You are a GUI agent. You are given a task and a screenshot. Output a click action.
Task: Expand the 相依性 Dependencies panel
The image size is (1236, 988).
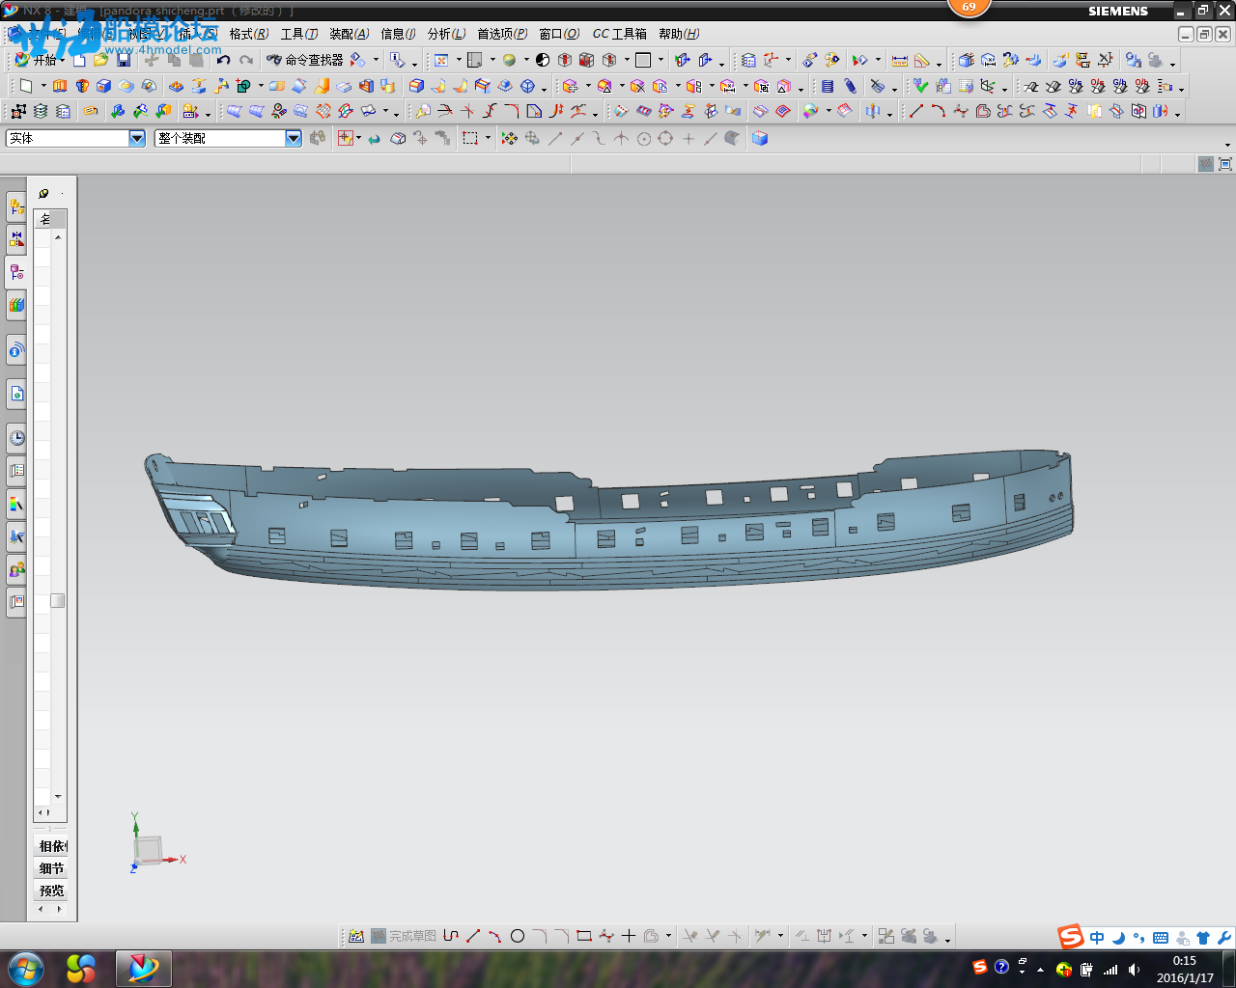[x=51, y=846]
